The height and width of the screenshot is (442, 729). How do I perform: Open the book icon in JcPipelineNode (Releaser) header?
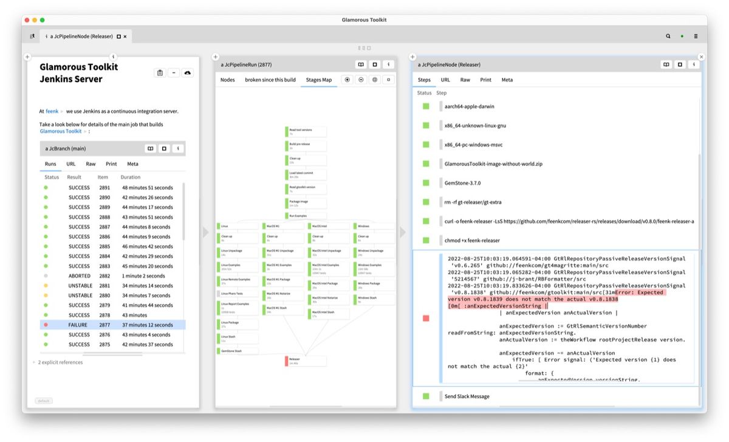(666, 64)
